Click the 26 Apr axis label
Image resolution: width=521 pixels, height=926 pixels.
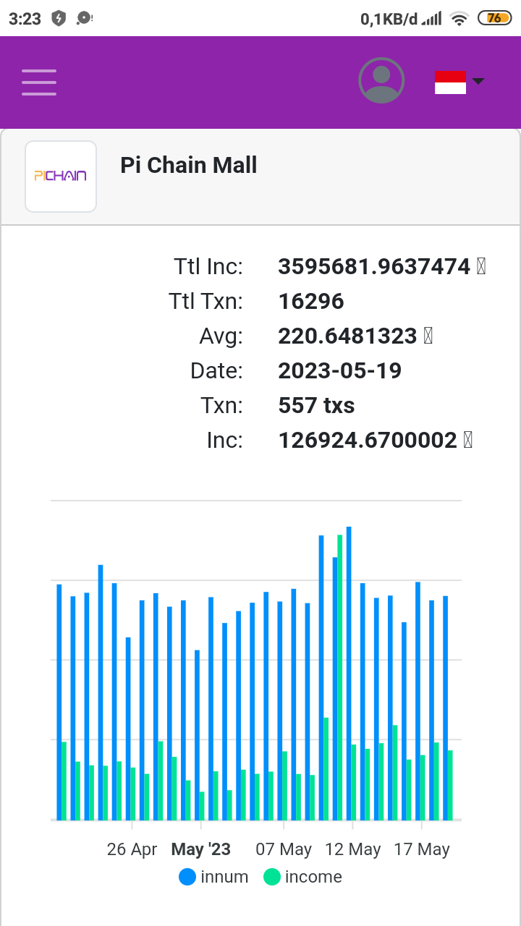[x=132, y=849]
